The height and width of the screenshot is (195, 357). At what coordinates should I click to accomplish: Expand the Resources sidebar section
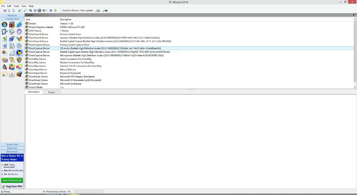click(12, 148)
